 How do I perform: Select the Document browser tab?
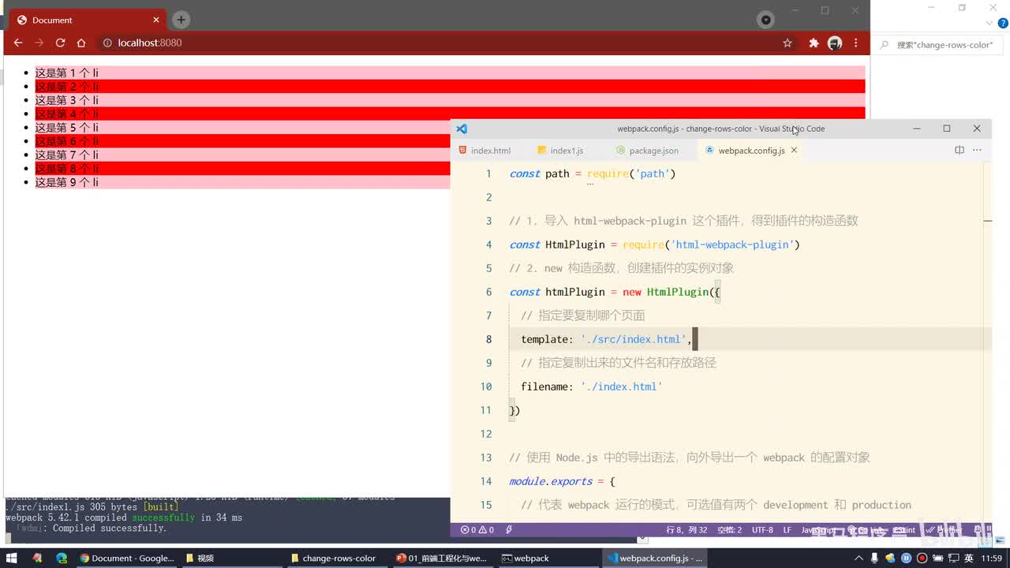(87, 20)
